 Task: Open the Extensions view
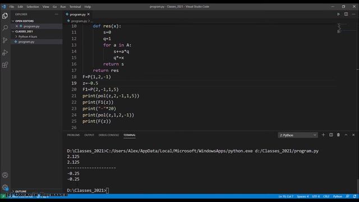[5, 65]
